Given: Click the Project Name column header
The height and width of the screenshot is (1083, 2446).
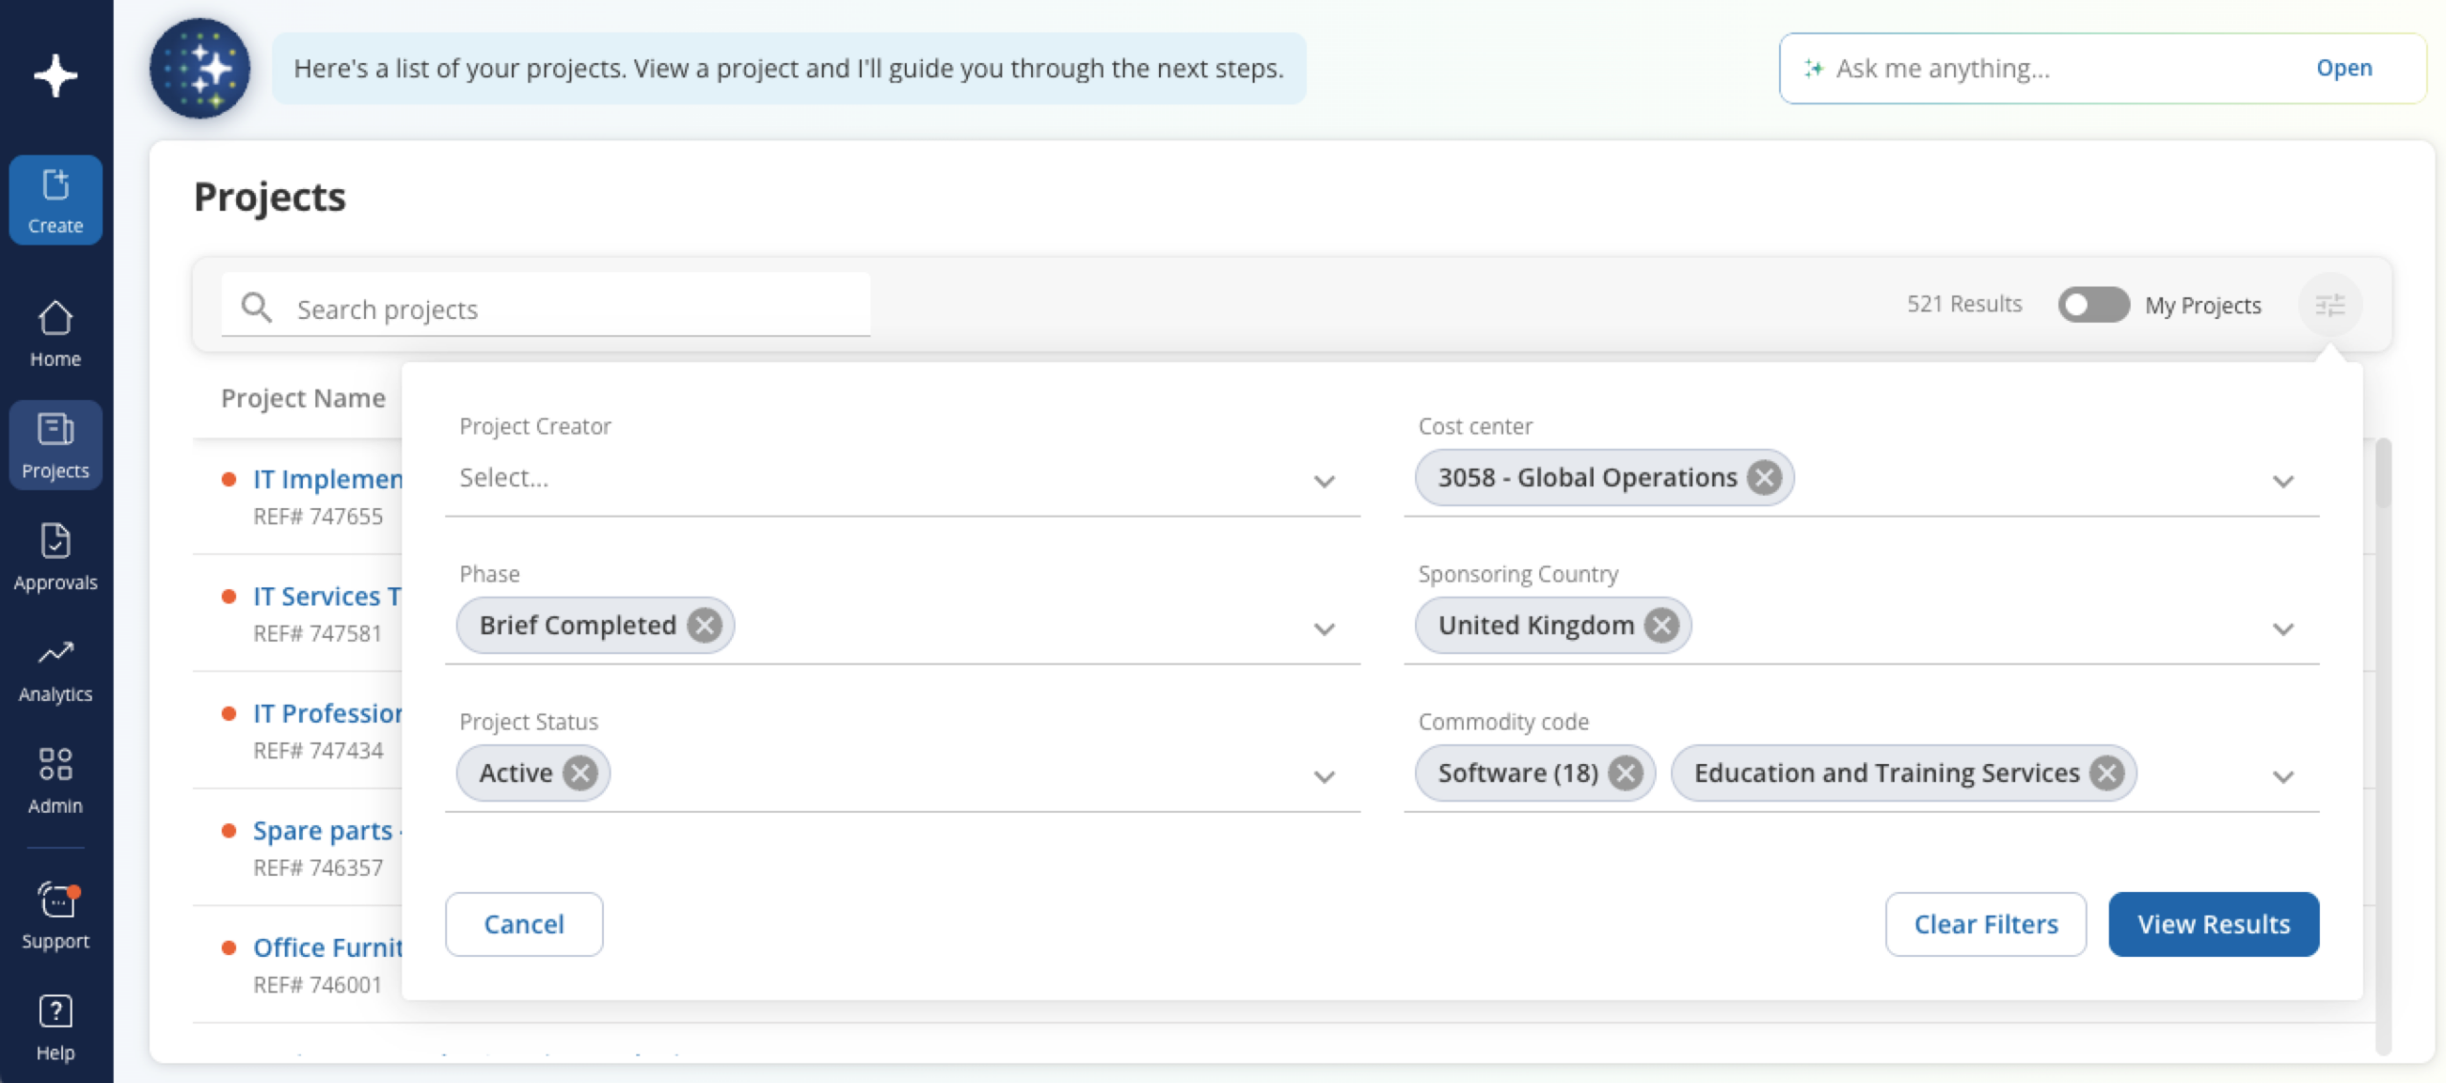Looking at the screenshot, I should pyautogui.click(x=303, y=397).
